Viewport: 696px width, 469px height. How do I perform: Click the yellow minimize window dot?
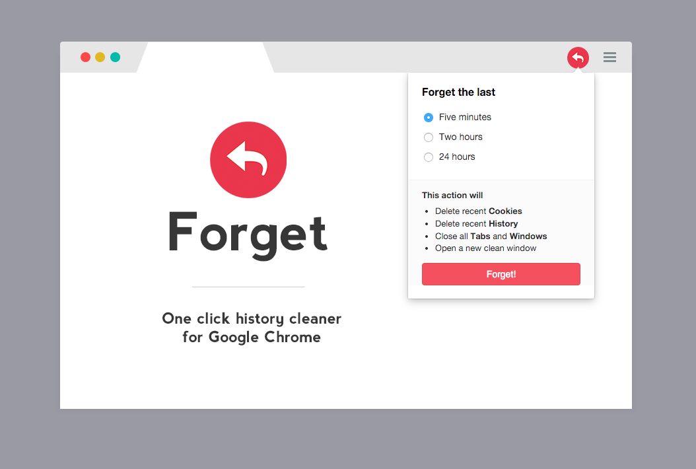[x=100, y=57]
